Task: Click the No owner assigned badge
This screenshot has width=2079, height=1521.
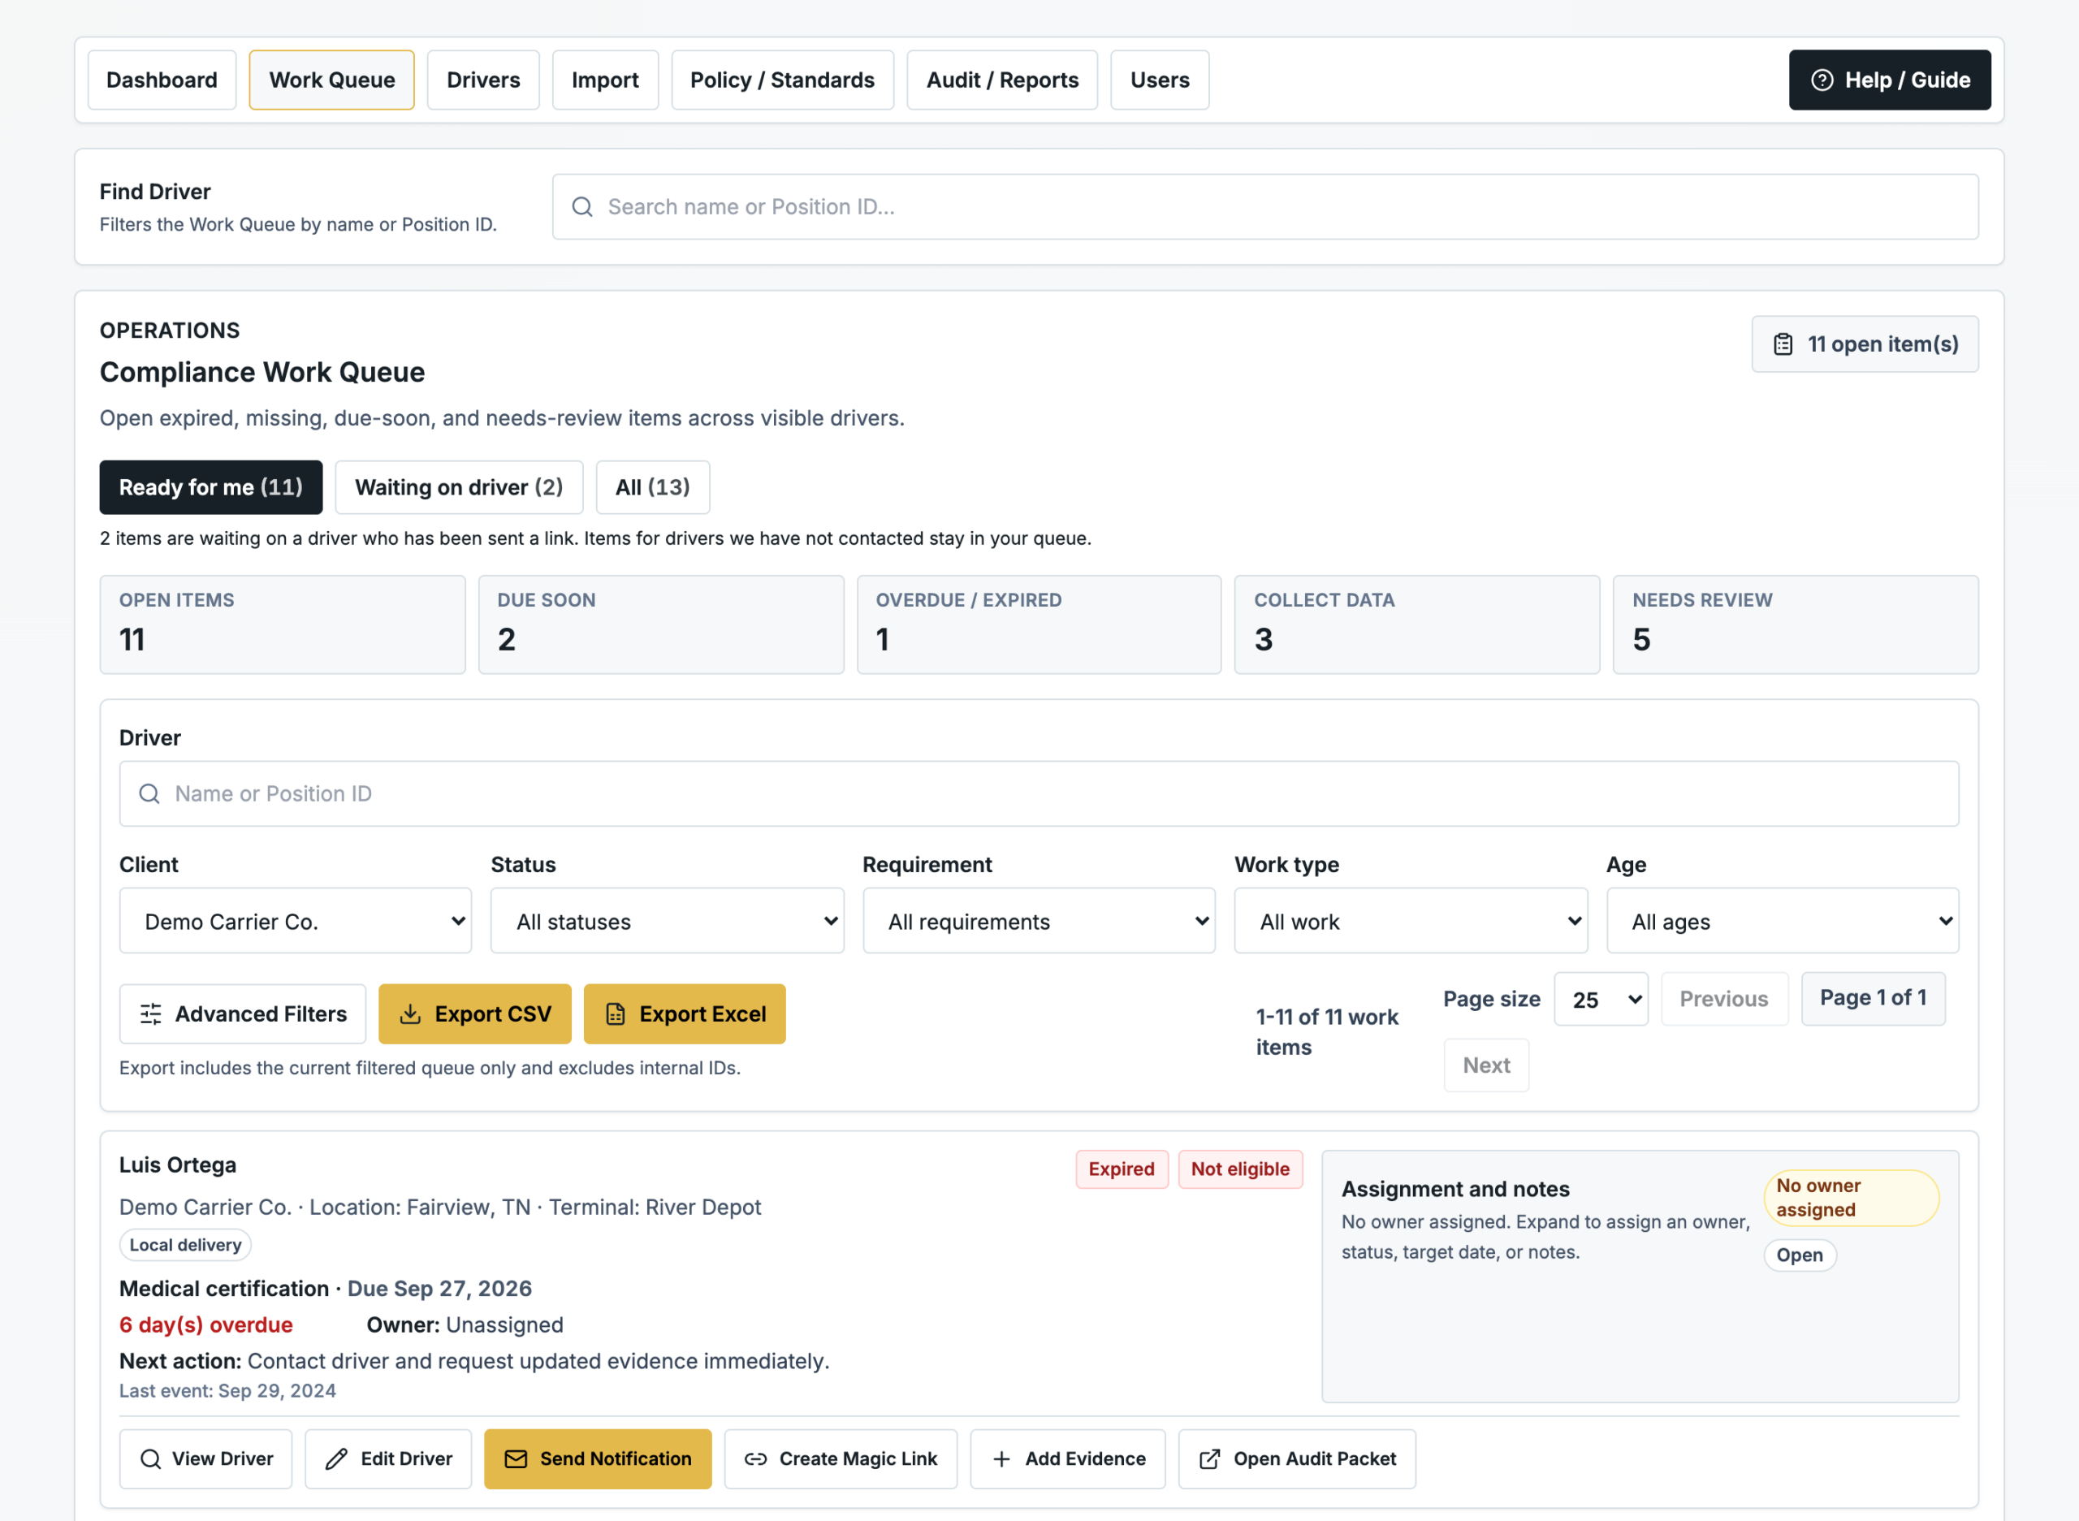Action: (x=1851, y=1198)
